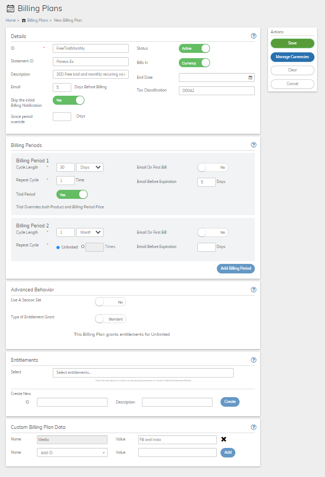Click the Manage Currencies button
The image size is (325, 477).
(x=292, y=57)
